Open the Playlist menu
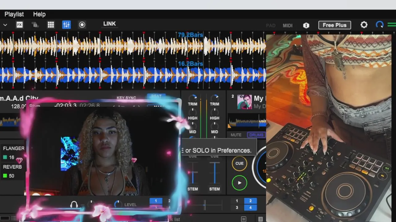396x222 pixels. coord(14,14)
